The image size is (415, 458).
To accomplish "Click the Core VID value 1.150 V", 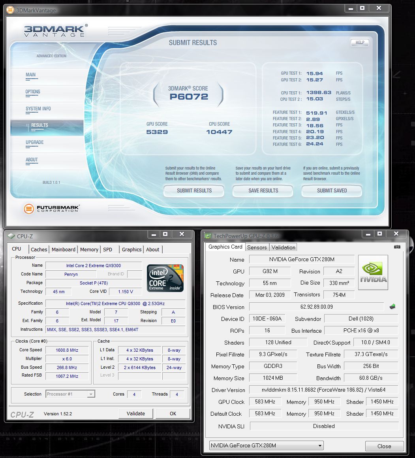I will [x=126, y=292].
